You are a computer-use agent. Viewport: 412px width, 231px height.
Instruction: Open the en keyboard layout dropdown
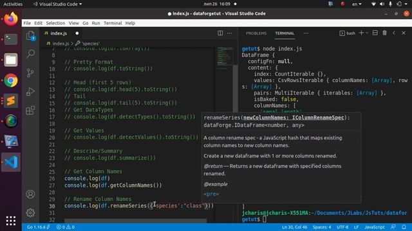pyautogui.click(x=357, y=4)
